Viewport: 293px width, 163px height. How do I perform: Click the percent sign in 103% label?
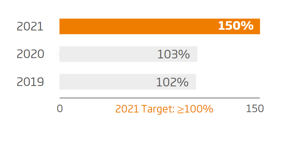[x=183, y=54]
